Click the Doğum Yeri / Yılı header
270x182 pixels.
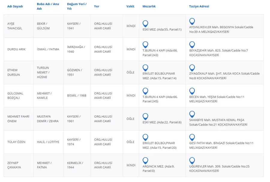point(77,6)
